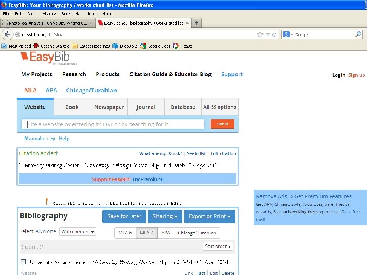Open All 59 options tab
This screenshot has width=367, height=275.
[220, 107]
